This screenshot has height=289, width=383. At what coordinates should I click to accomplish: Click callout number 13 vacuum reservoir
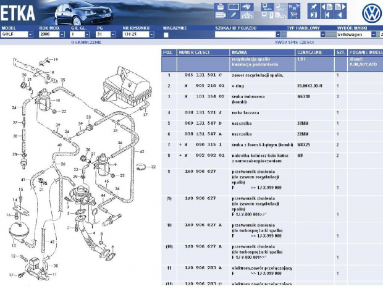coord(14,245)
